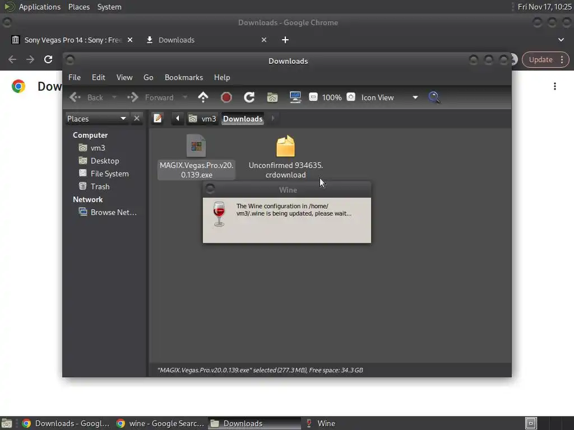
Task: Switch to Downloads file manager taskbar item
Action: 254,423
